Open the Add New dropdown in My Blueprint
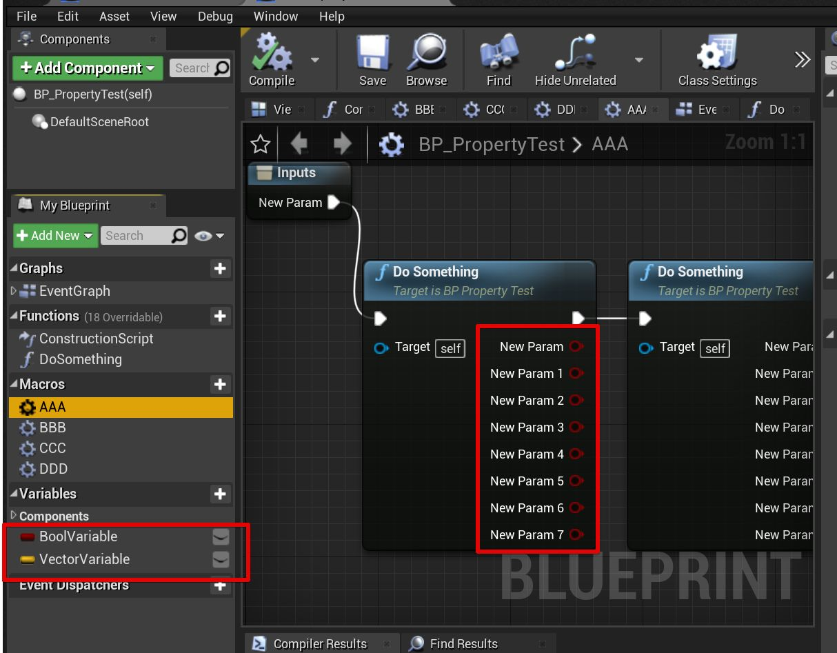 coord(54,235)
